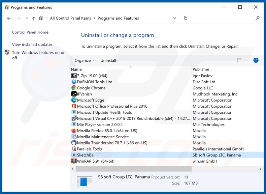The height and width of the screenshot is (194, 266).
Task: Open Turn Windows features on or off
Action: pyautogui.click(x=38, y=55)
